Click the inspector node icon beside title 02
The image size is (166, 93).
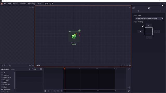[134, 8]
